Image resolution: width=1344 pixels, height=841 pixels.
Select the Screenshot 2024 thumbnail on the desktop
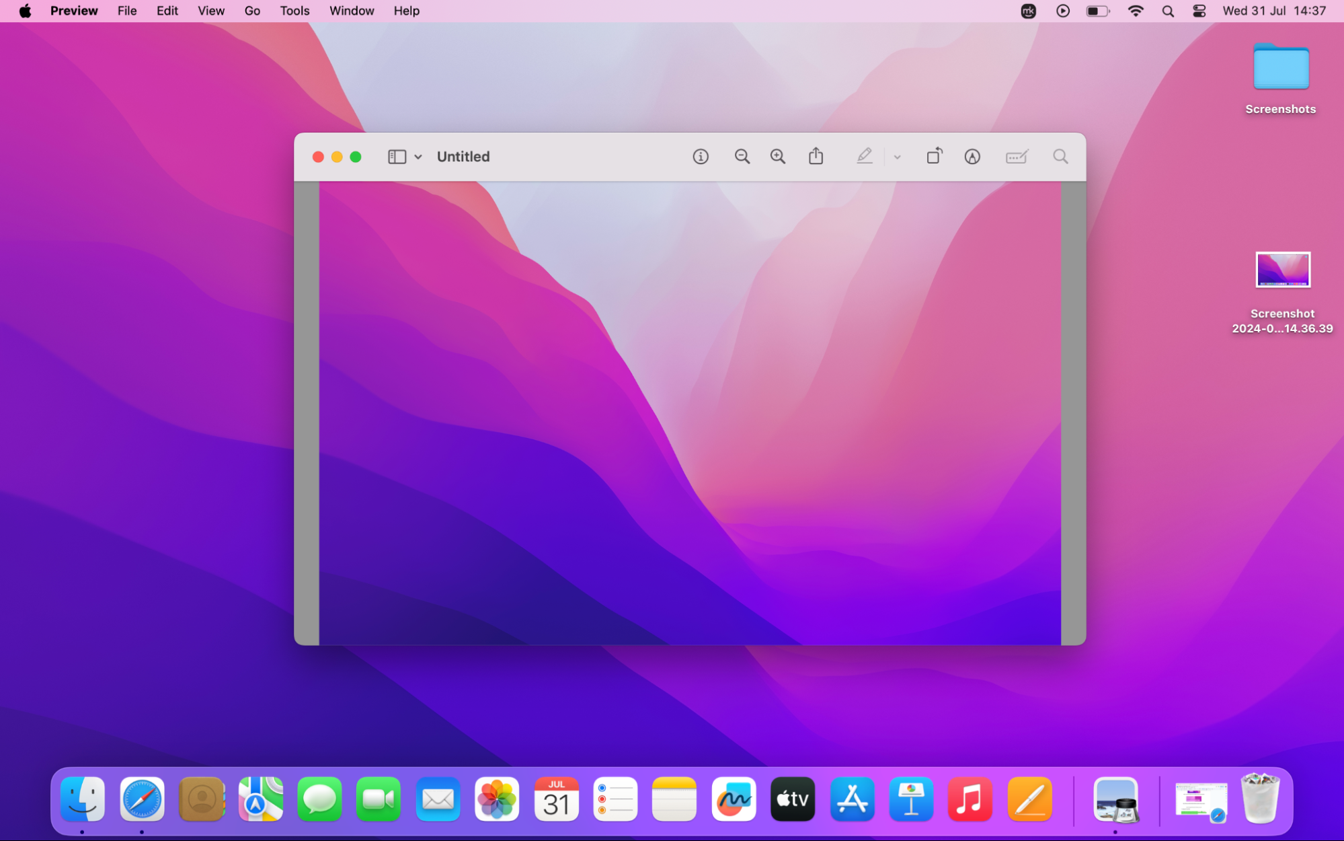1282,270
